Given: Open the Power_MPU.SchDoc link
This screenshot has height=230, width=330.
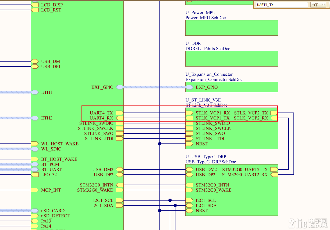Looking at the screenshot, I should [205, 18].
